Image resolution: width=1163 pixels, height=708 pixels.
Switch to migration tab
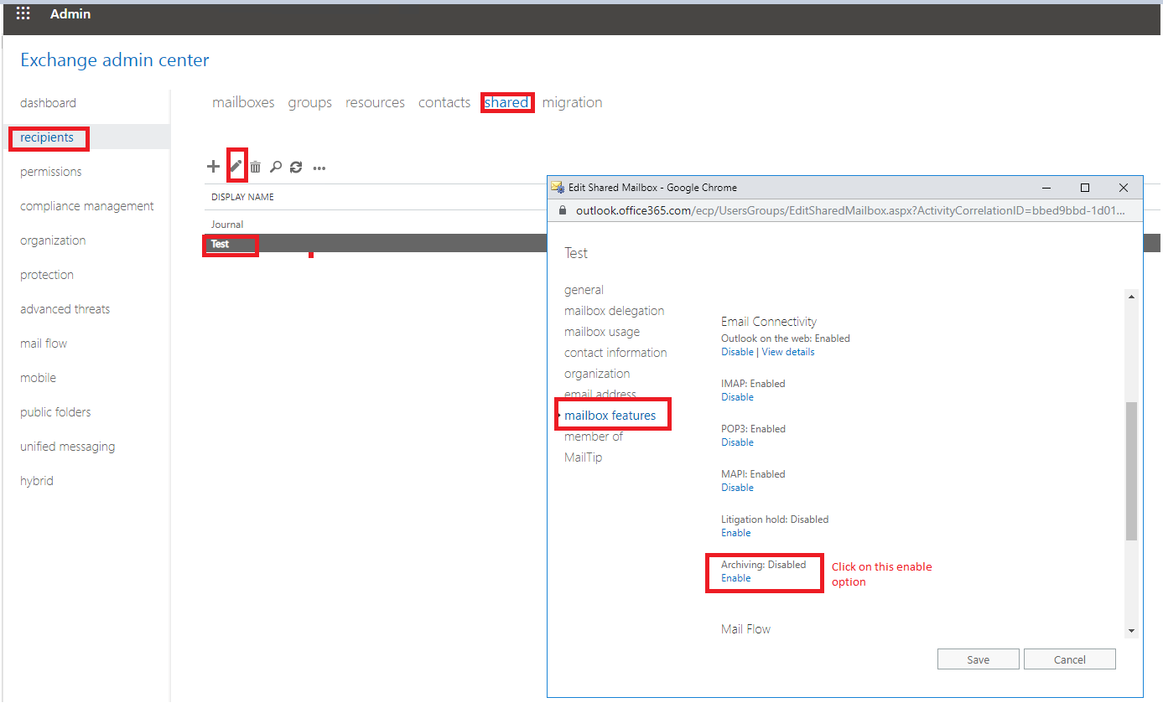[x=572, y=102]
